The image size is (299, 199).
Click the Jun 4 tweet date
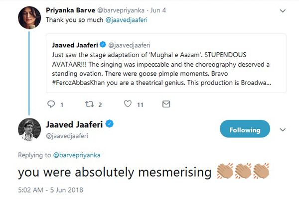158,10
